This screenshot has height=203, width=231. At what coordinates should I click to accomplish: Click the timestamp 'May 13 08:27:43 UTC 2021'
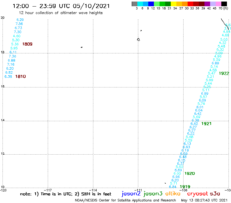point(204,200)
